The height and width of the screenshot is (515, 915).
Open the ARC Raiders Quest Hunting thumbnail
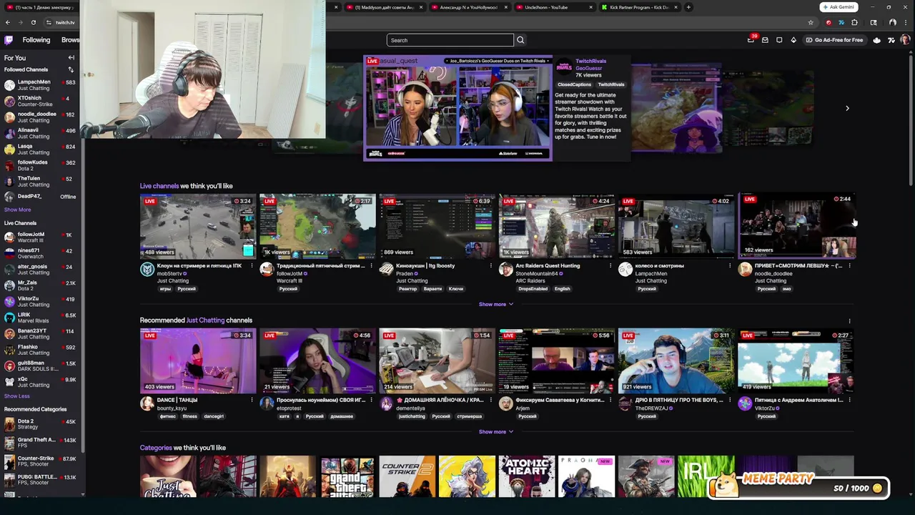[557, 226]
